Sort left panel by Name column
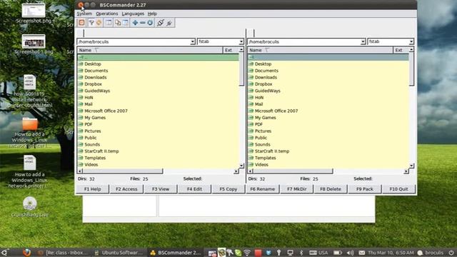Screen dimensions: 457x257 pos(150,50)
